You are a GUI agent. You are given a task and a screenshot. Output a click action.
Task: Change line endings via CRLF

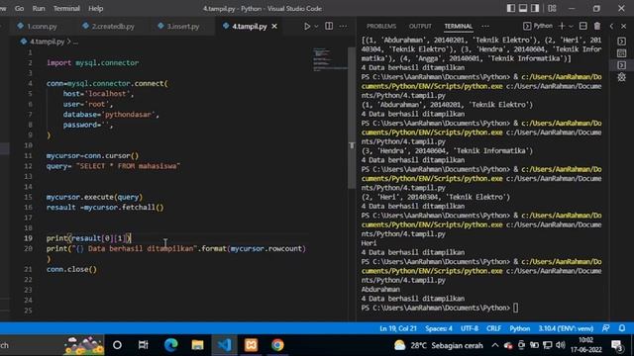click(x=493, y=328)
